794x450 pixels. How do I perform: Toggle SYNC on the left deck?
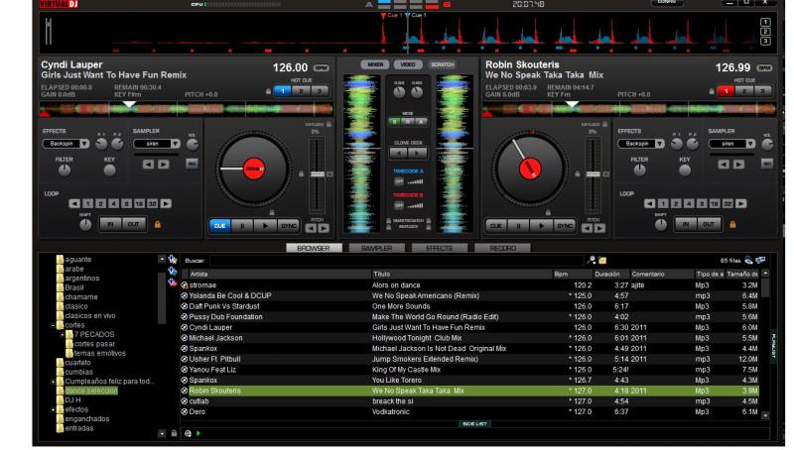pyautogui.click(x=289, y=225)
